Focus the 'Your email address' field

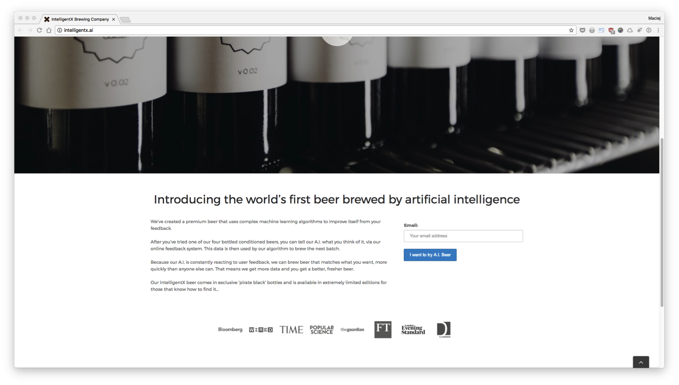point(463,236)
